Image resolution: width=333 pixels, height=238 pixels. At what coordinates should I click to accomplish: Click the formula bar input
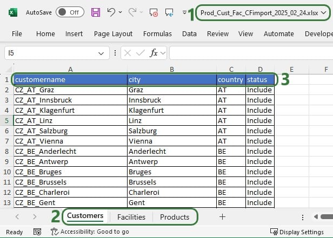[x=251, y=53]
